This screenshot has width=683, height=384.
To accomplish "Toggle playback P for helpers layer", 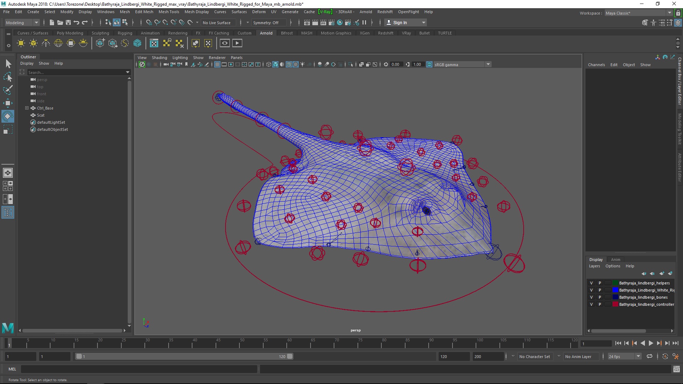I will click(600, 283).
